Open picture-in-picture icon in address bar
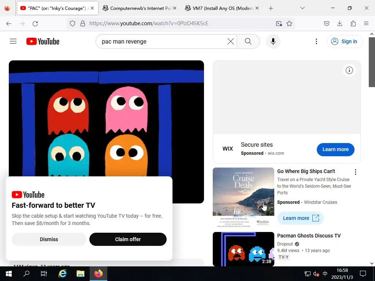375x281 pixels. tap(279, 23)
